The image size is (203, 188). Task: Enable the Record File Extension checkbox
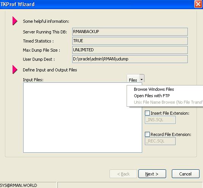[147, 134]
